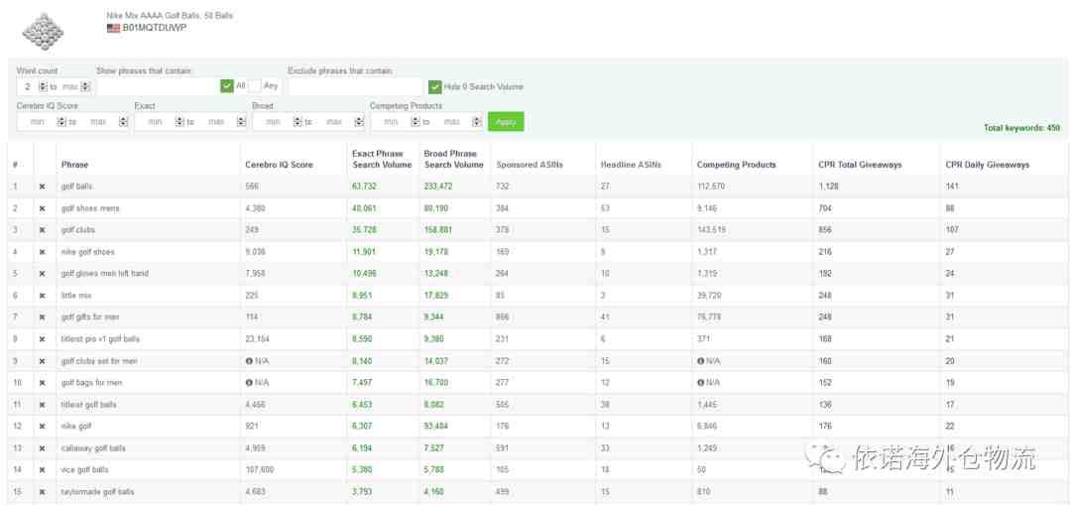Click info icon in Competing Products, golf bags row
The image size is (1071, 505).
(701, 383)
